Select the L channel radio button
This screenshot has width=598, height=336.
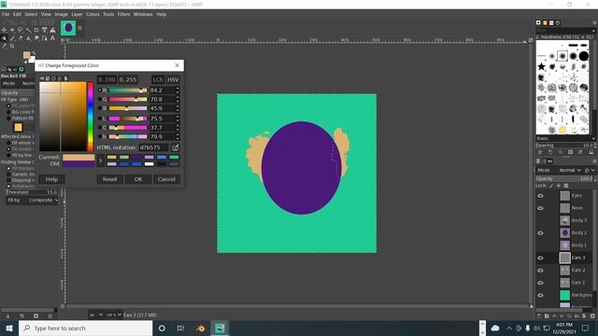coord(100,119)
